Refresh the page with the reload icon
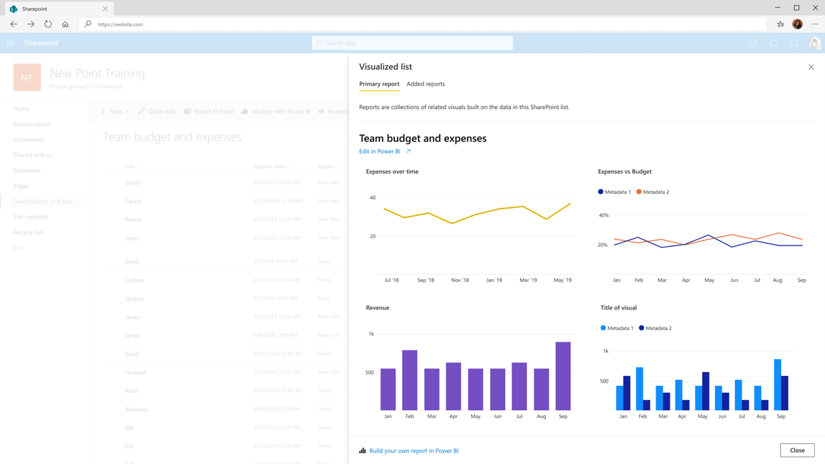 click(48, 24)
